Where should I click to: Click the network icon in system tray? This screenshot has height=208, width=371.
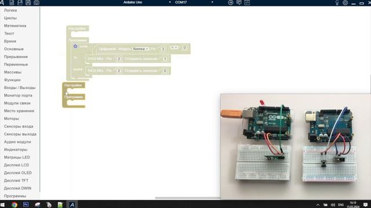coord(325,205)
